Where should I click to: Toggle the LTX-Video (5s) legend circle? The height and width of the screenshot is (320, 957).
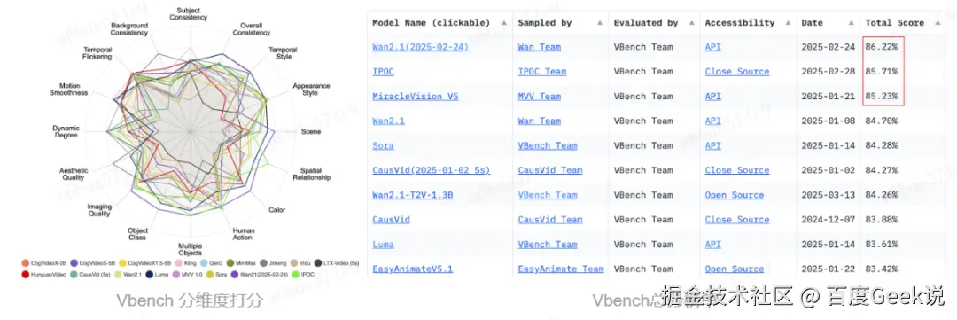tap(318, 263)
